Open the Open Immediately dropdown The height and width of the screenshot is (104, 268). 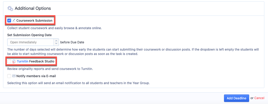(x=33, y=42)
